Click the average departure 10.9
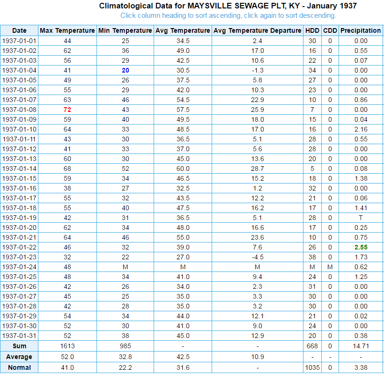 [x=258, y=357]
